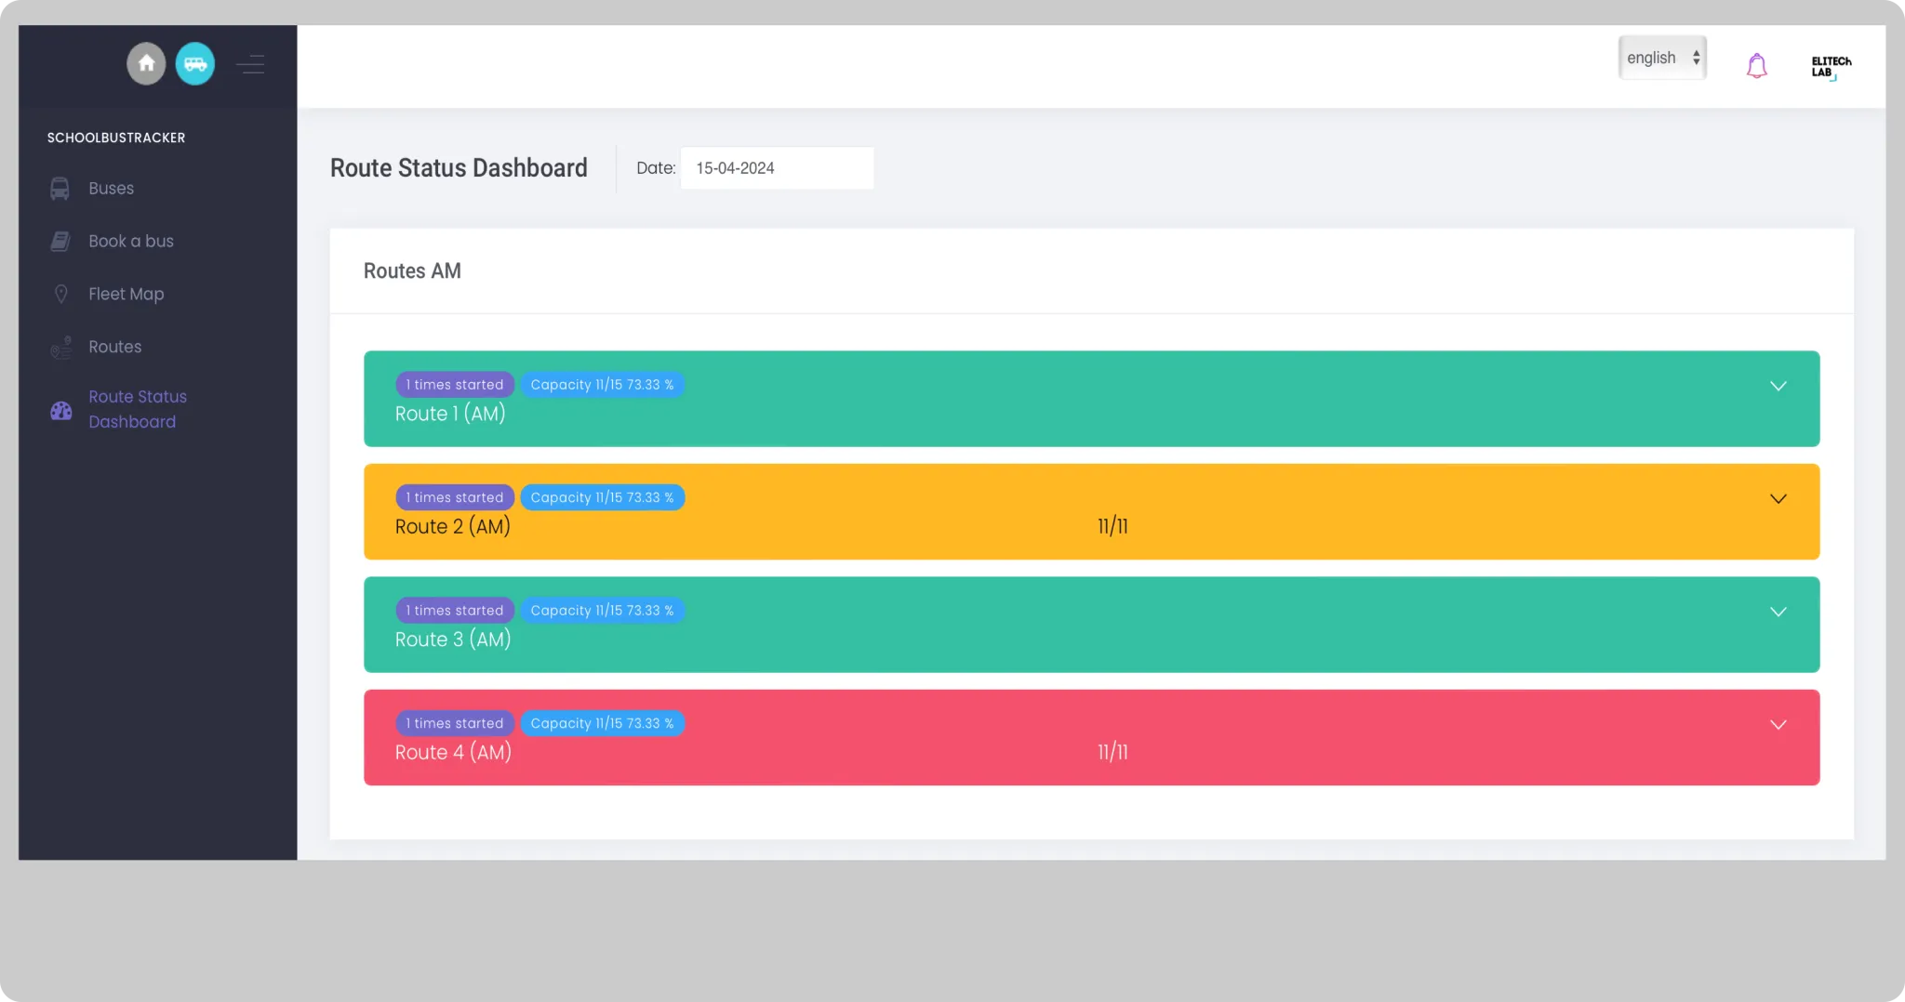Click the Fleet Map pin icon
The width and height of the screenshot is (1905, 1002).
[x=61, y=294]
